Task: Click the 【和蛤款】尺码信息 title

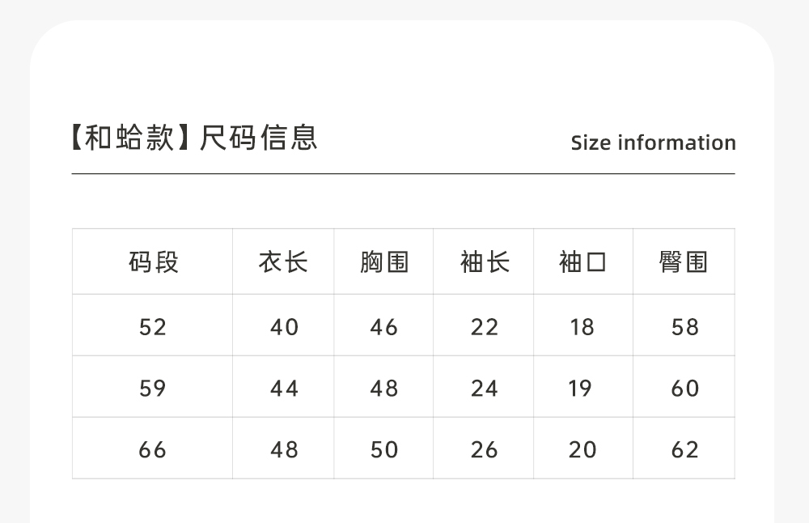Action: pyautogui.click(x=194, y=138)
